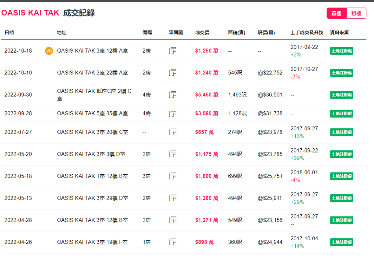Open address OASIS KAI TAK 3座 20樓 C室

(x=92, y=132)
